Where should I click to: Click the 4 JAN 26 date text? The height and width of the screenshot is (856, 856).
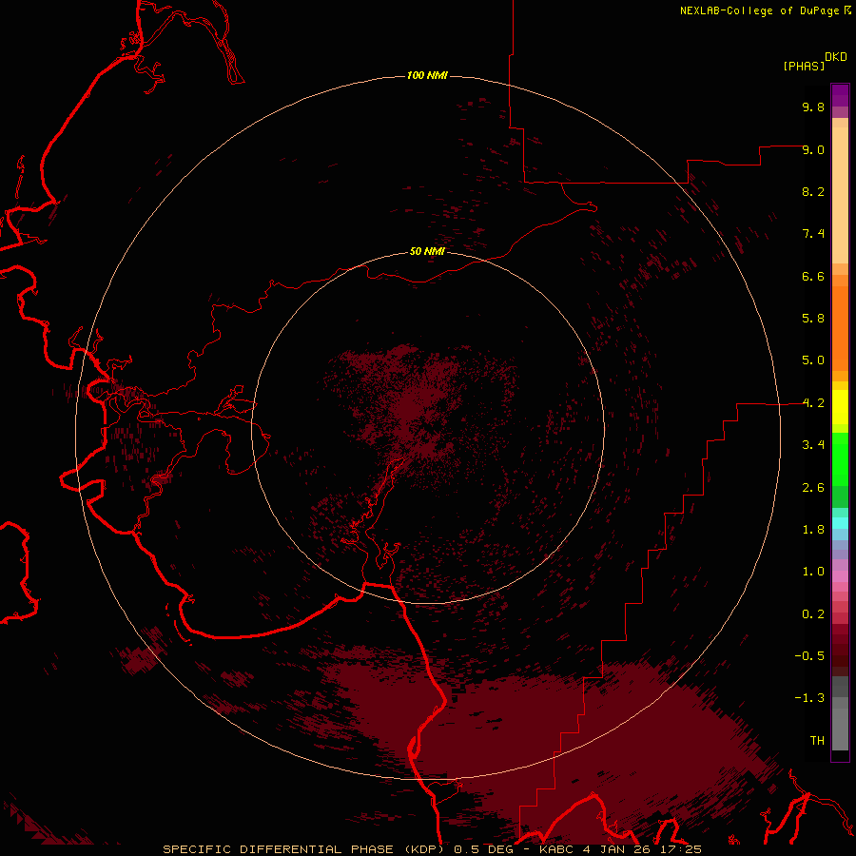tap(614, 849)
